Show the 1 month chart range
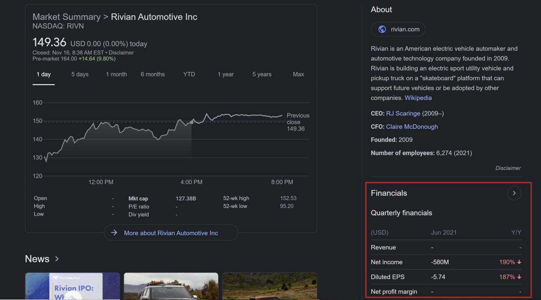This screenshot has width=541, height=300. 116,74
